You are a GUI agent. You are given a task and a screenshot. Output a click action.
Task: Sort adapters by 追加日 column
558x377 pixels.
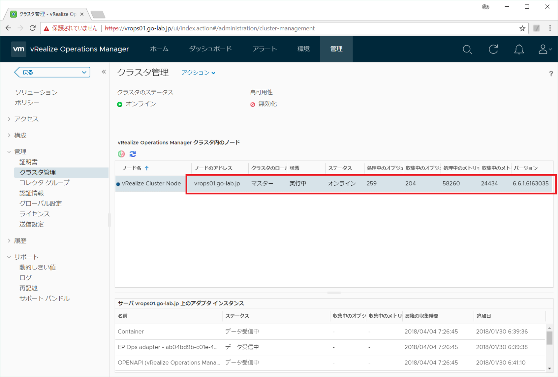[484, 316]
